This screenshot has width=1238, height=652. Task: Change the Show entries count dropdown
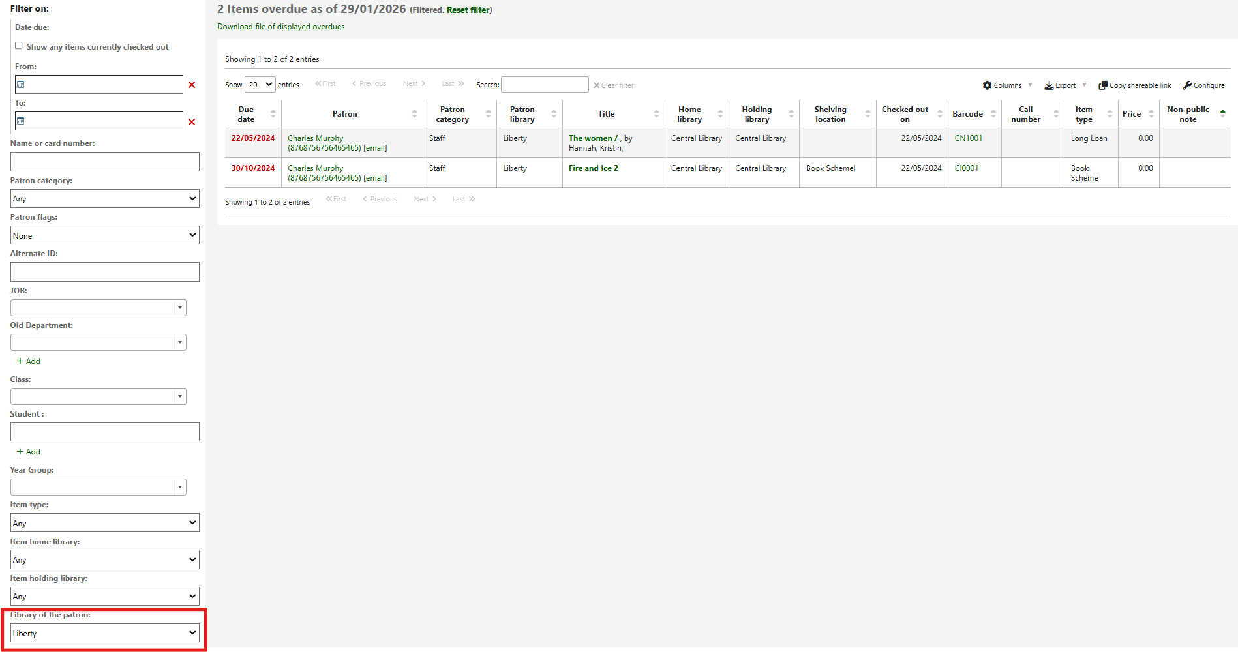point(260,85)
